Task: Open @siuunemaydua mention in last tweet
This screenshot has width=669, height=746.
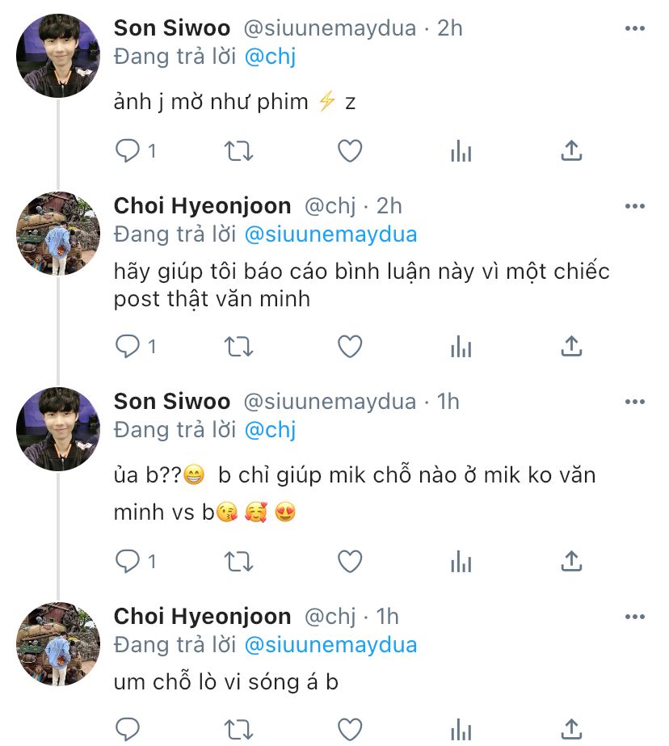Action: tap(330, 645)
